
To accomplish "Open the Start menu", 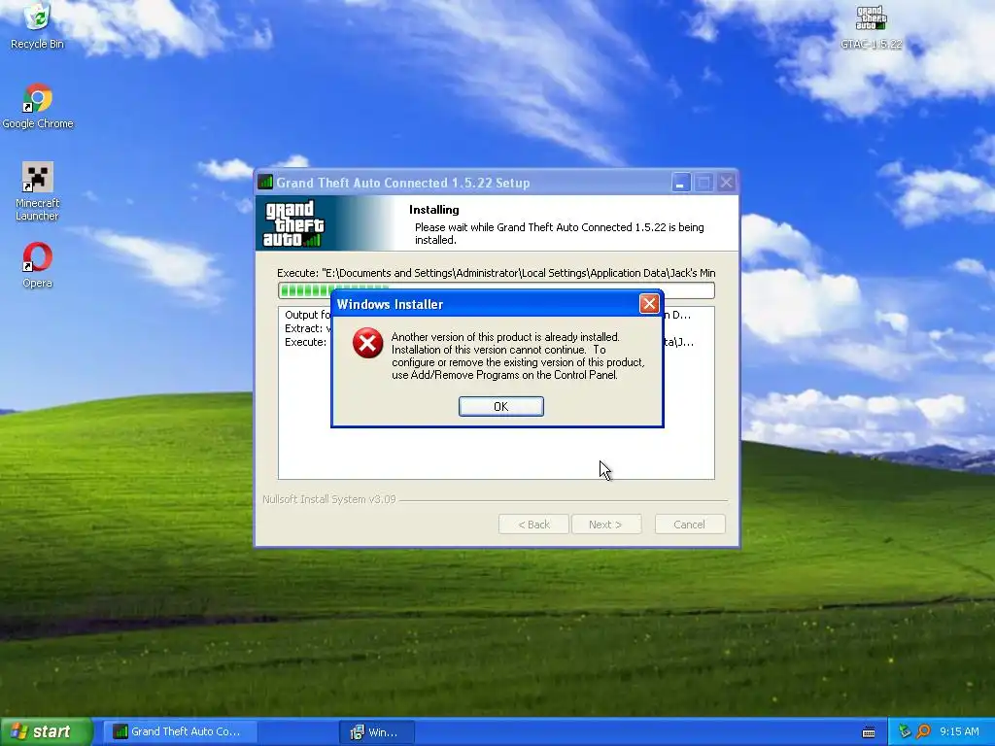I will point(47,731).
